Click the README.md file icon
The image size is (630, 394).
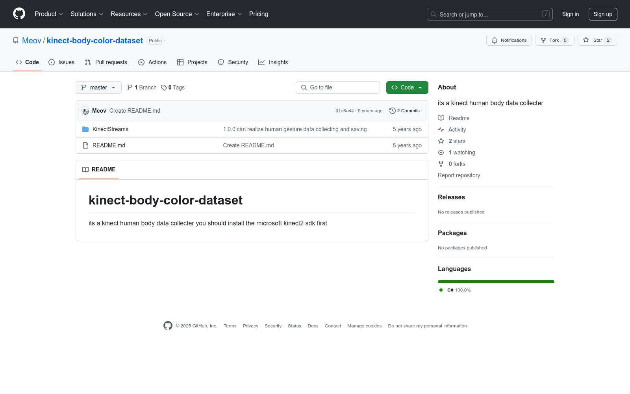point(85,145)
